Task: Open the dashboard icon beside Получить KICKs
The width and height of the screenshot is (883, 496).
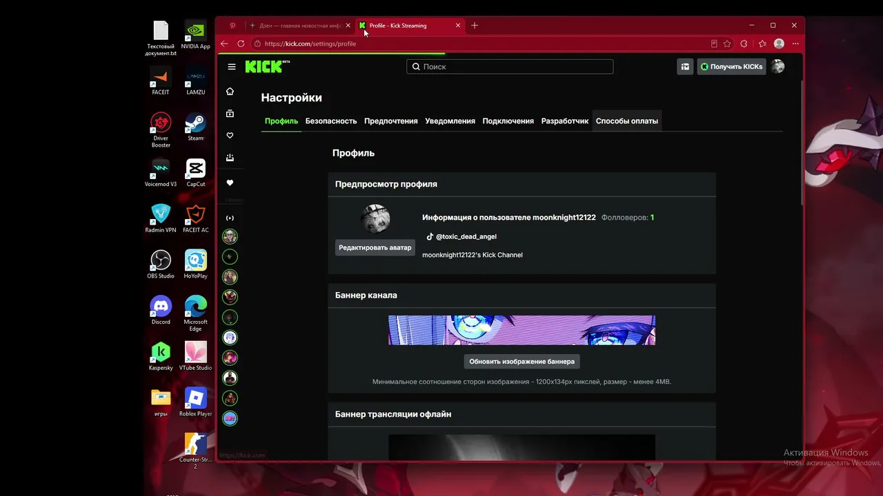Action: (685, 67)
